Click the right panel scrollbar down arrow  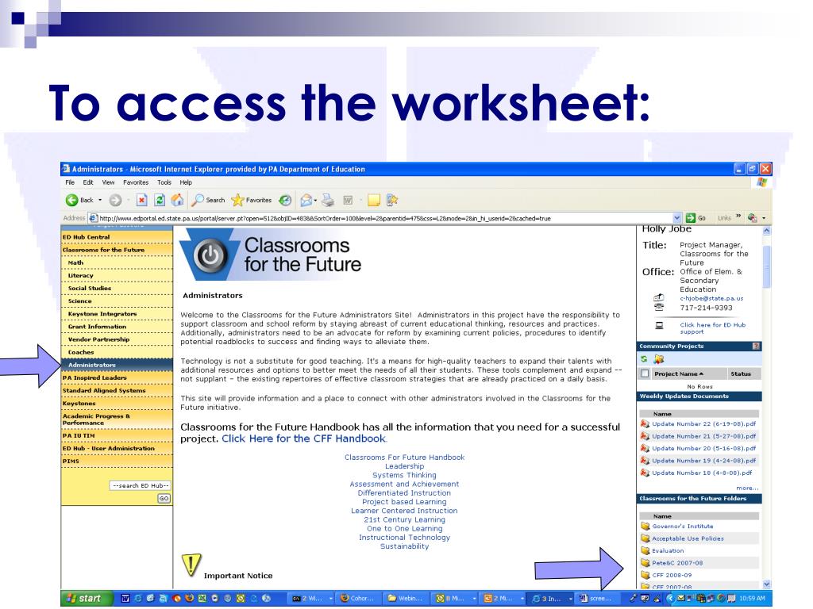pyautogui.click(x=766, y=584)
